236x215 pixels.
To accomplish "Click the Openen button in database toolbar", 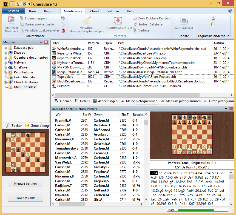I will tap(63, 101).
